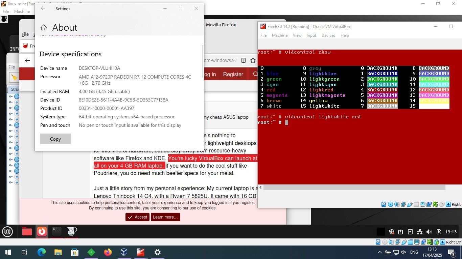Image resolution: width=462 pixels, height=259 pixels.
Task: Click the FreeBSD window horizontal scrollbar
Action: coord(359,187)
